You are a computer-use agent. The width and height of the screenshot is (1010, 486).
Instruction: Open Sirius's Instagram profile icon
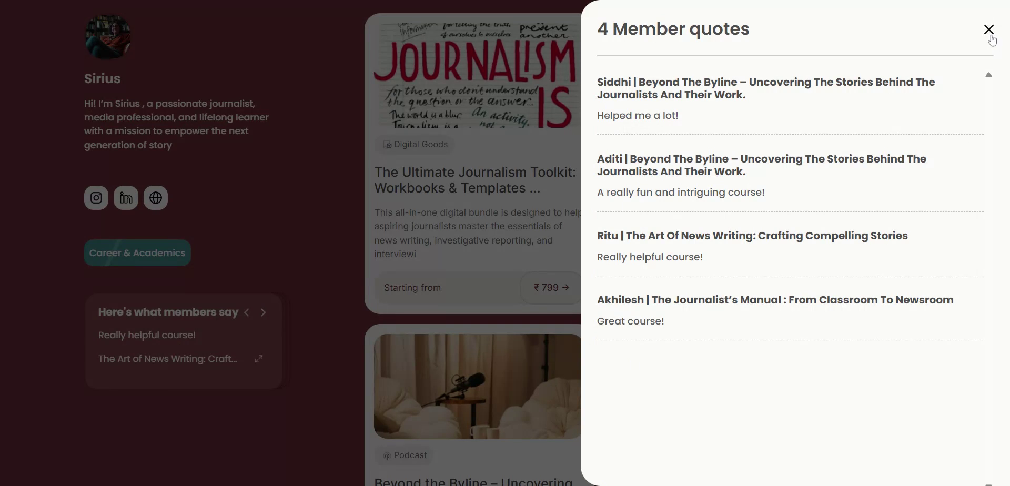coord(96,198)
